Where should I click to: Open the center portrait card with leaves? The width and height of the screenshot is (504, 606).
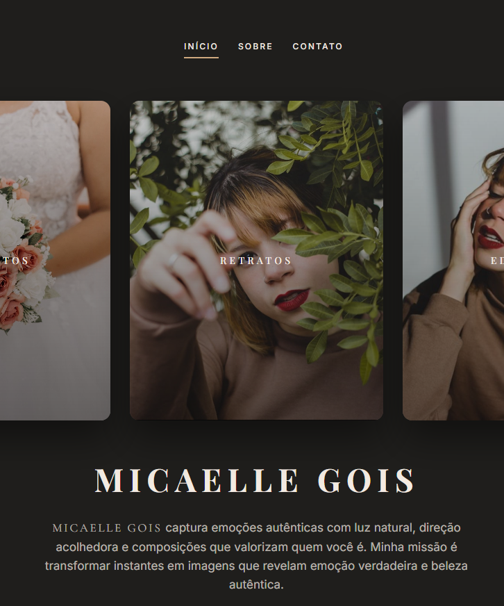pos(256,260)
